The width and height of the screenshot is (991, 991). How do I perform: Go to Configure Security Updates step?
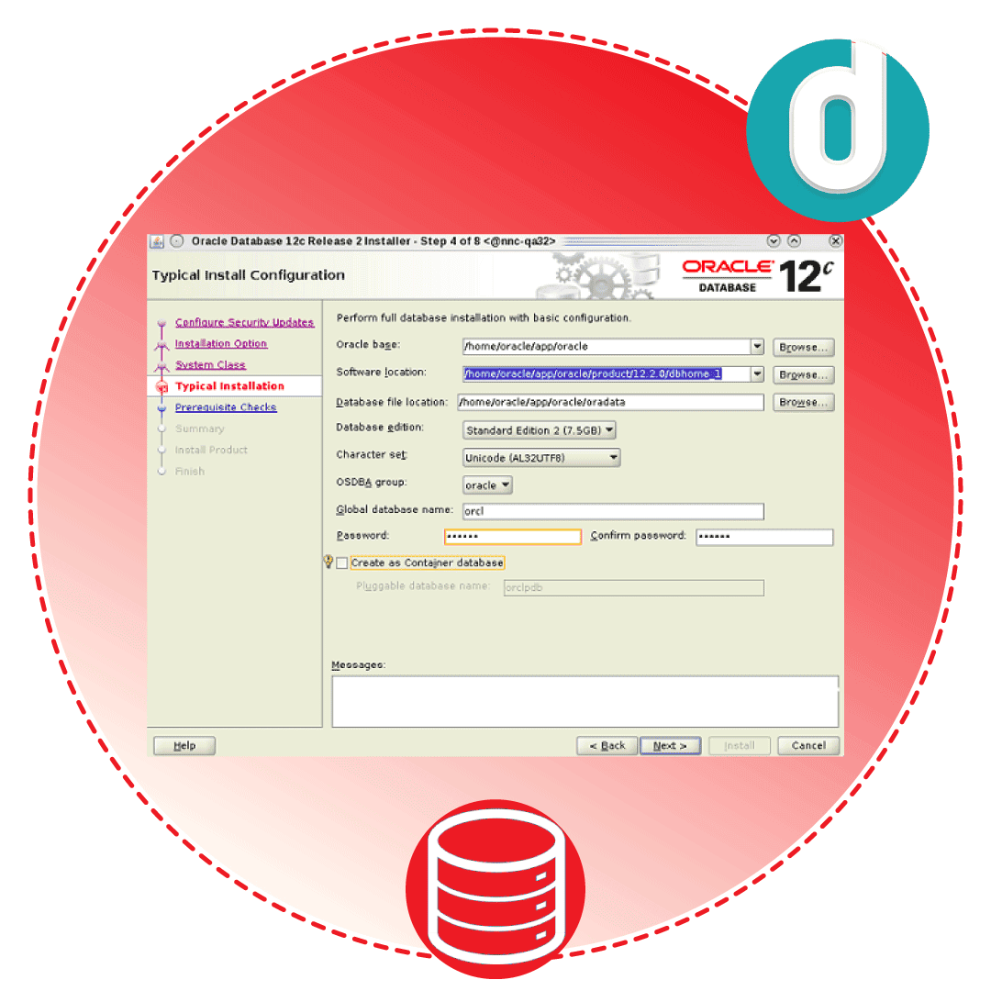[245, 322]
